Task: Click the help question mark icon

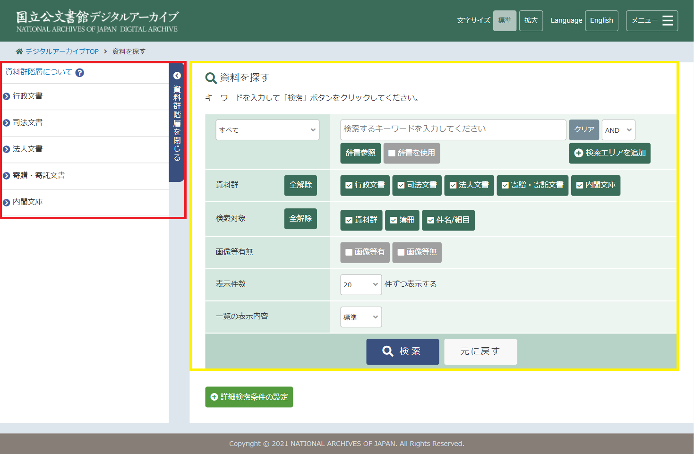Action: coord(80,73)
